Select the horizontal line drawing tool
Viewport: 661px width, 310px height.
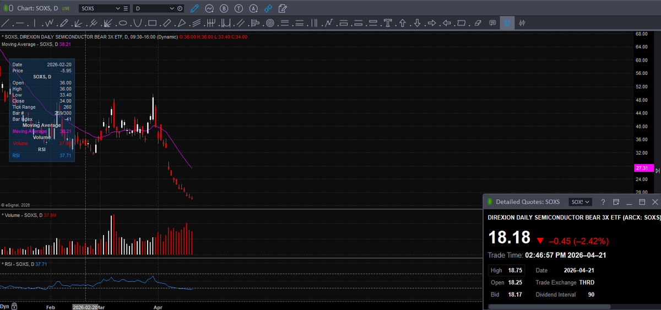click(x=20, y=23)
